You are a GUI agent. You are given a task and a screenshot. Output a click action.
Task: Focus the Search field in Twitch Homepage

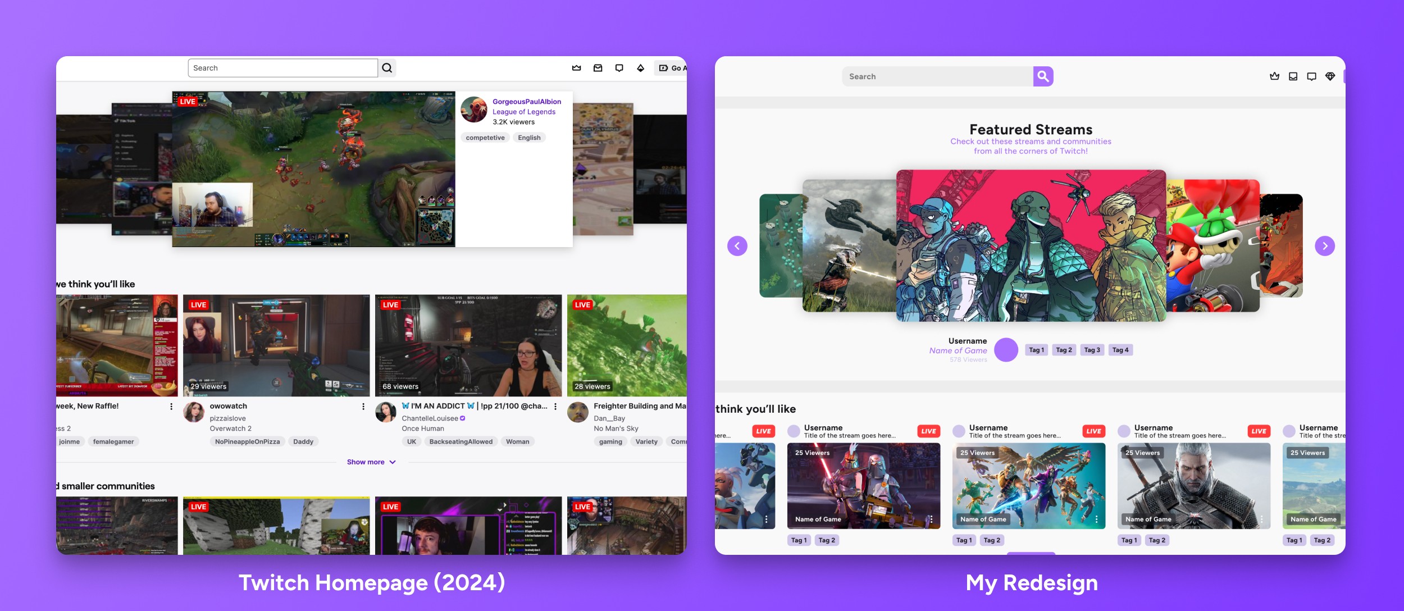[283, 68]
